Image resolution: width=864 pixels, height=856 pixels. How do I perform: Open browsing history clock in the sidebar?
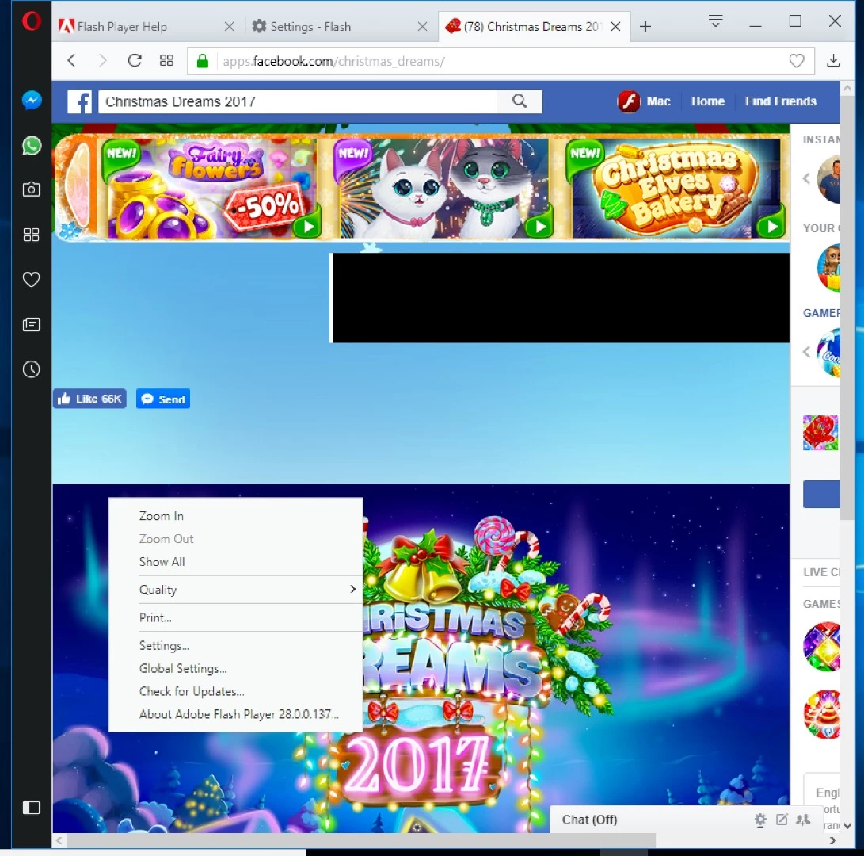pyautogui.click(x=32, y=369)
